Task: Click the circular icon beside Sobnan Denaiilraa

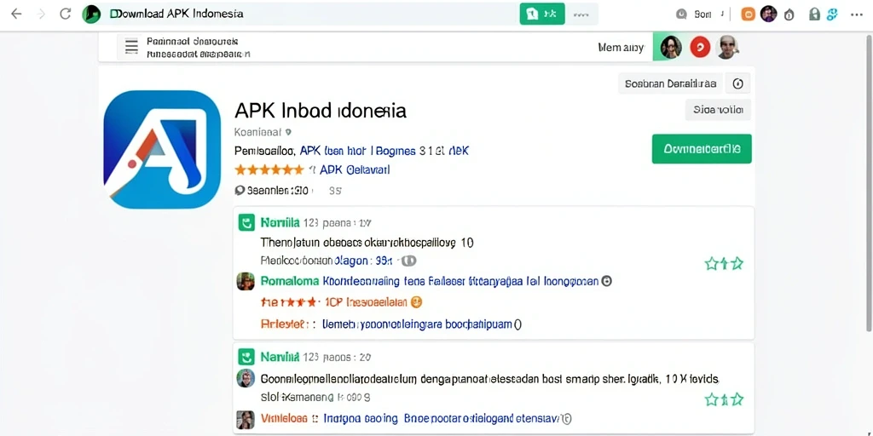Action: [x=737, y=83]
